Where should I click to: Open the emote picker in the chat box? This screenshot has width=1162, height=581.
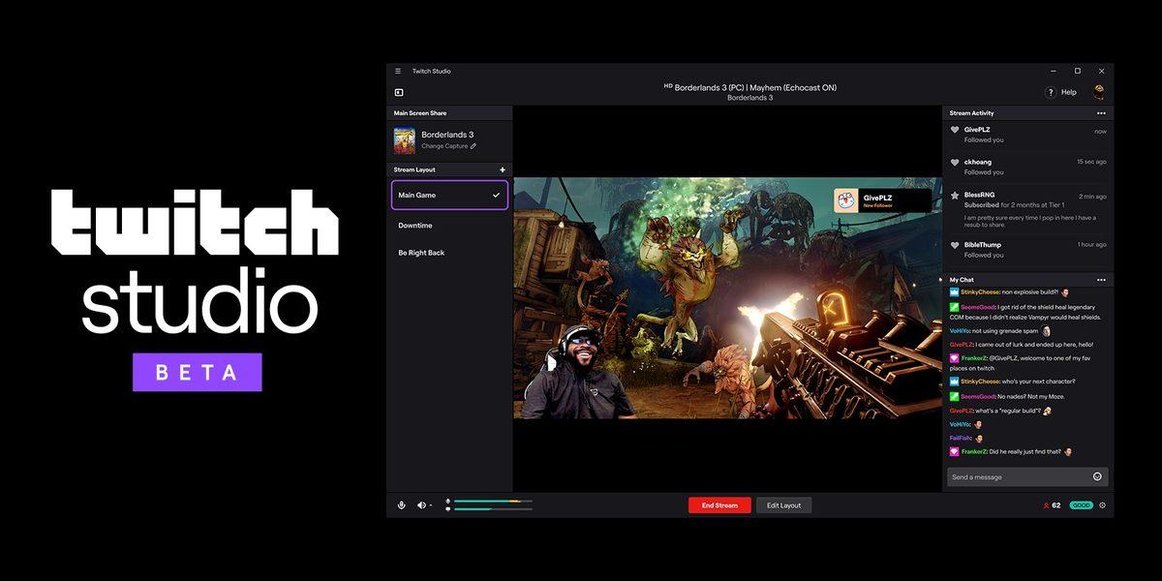[x=1097, y=476]
